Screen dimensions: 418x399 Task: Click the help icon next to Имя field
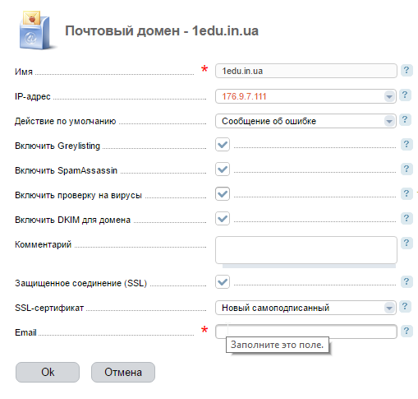(x=407, y=70)
